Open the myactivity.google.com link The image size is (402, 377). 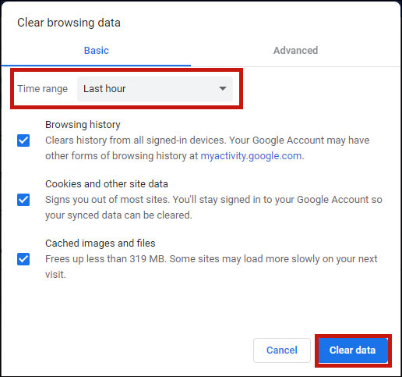tap(251, 156)
